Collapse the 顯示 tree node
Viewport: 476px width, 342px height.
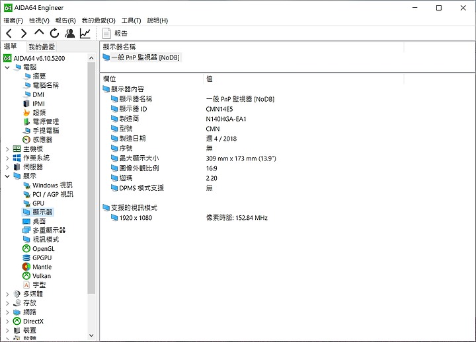(7, 176)
